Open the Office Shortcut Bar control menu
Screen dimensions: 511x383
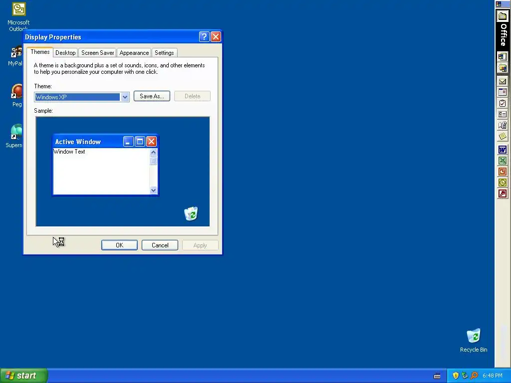pyautogui.click(x=499, y=4)
